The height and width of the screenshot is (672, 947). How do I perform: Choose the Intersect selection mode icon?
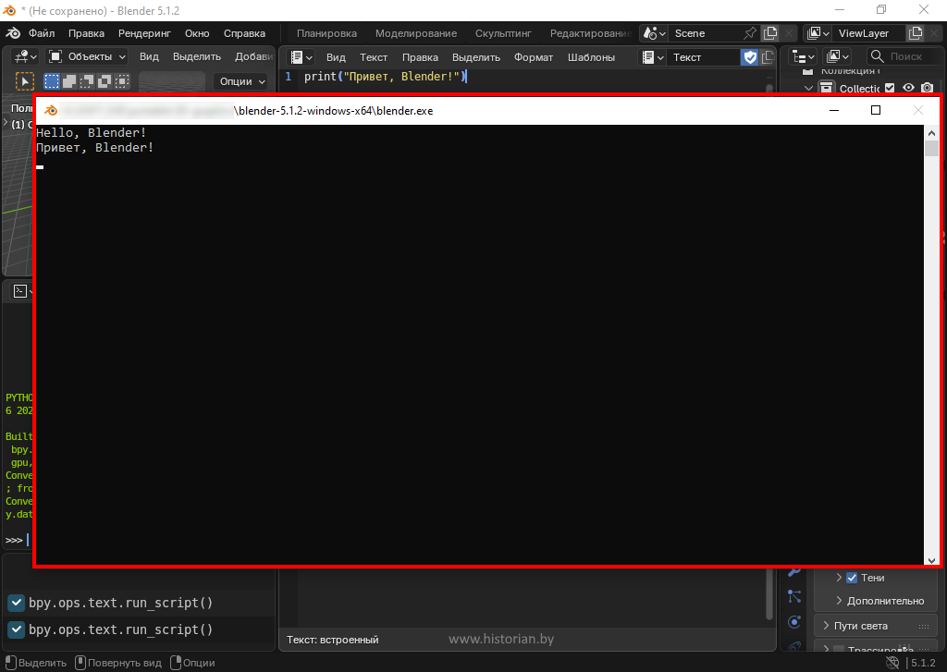(122, 81)
